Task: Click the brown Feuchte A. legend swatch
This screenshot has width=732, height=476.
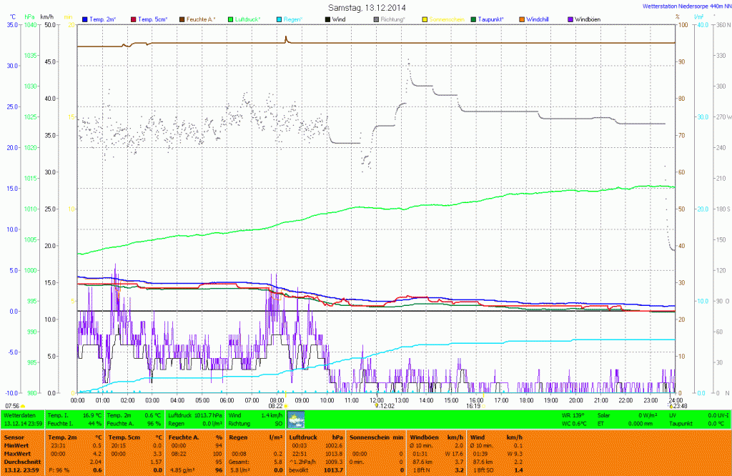Action: (x=182, y=18)
